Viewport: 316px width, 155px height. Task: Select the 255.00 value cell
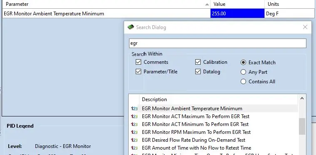click(x=238, y=14)
